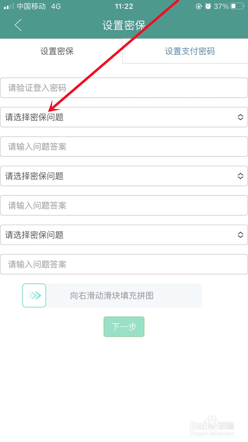This screenshot has width=248, height=442.
Task: Tap the slider's triple-arrow handle
Action: [34, 295]
